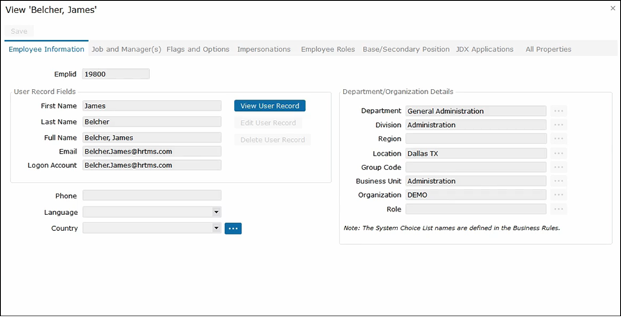Select the Employee Roles tab
This screenshot has height=317, width=621.
pos(328,50)
